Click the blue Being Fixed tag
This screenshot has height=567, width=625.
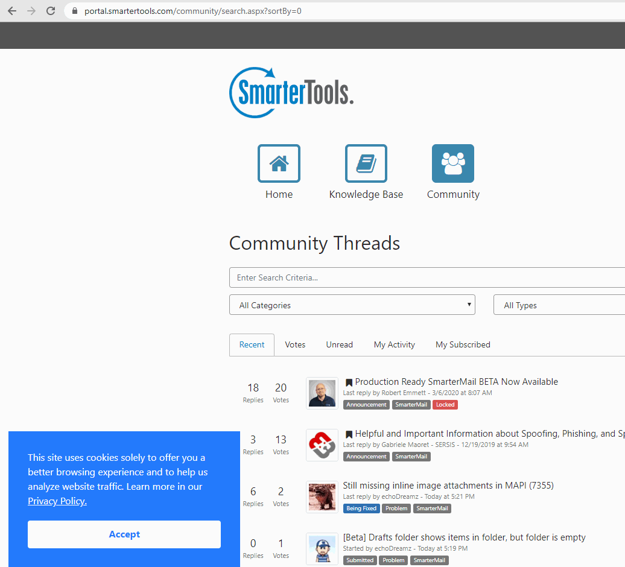(x=361, y=508)
